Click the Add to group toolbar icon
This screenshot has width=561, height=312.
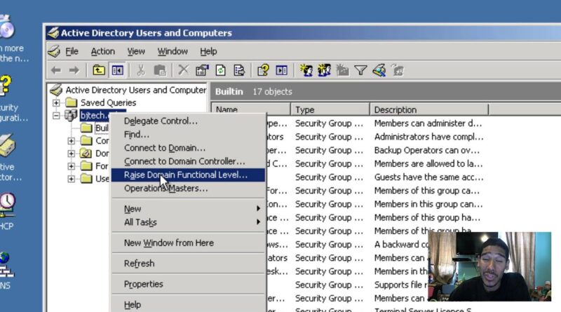tap(398, 70)
